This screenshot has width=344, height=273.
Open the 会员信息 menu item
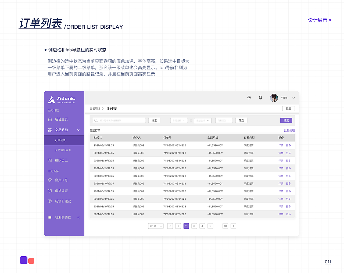[61, 180]
